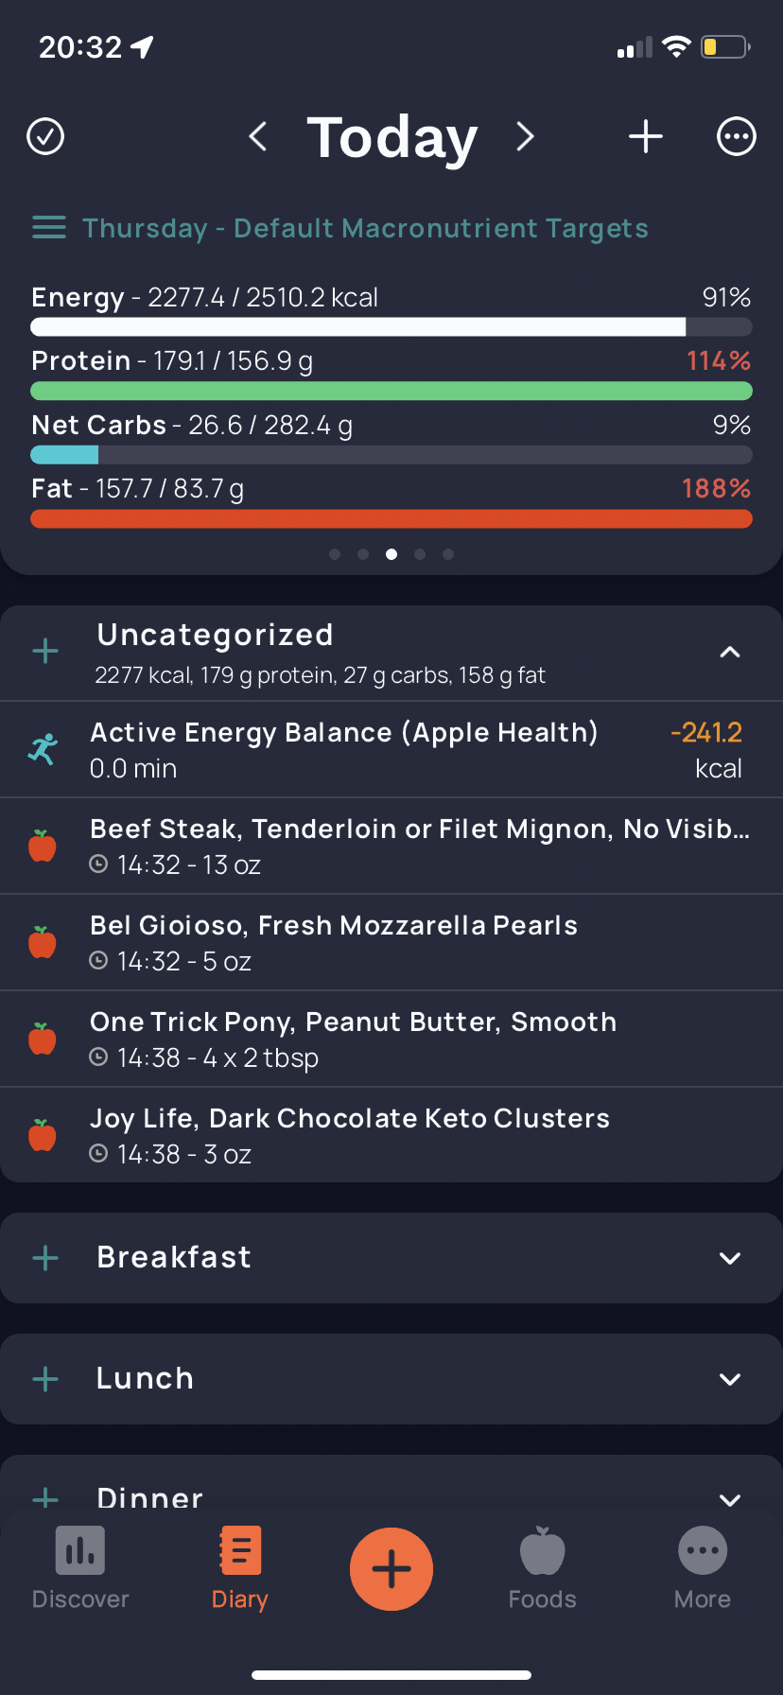Switch to the Discover tab

[x=80, y=1568]
